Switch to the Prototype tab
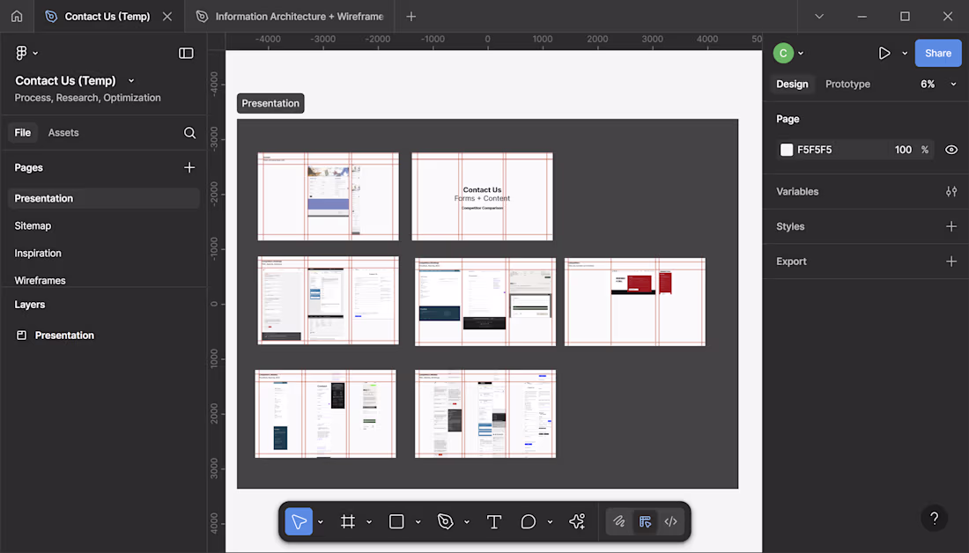Image resolution: width=969 pixels, height=553 pixels. (x=847, y=85)
